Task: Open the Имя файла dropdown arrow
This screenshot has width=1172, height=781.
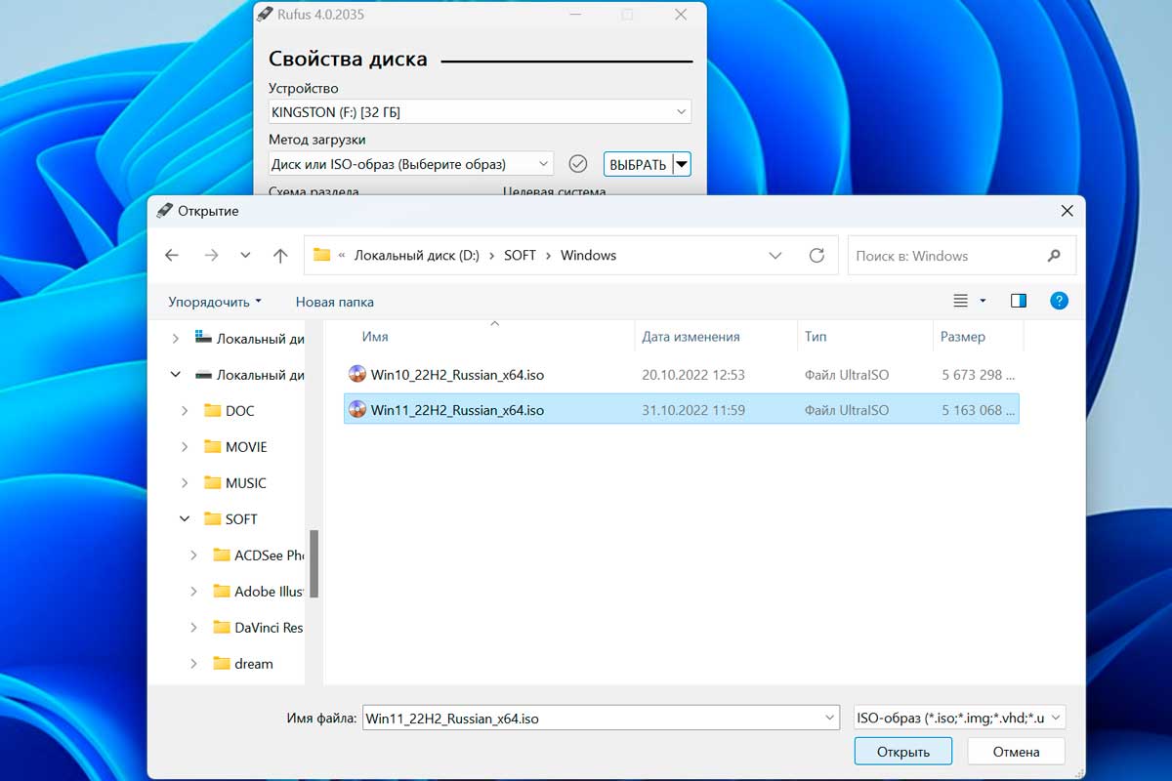Action: pyautogui.click(x=828, y=719)
